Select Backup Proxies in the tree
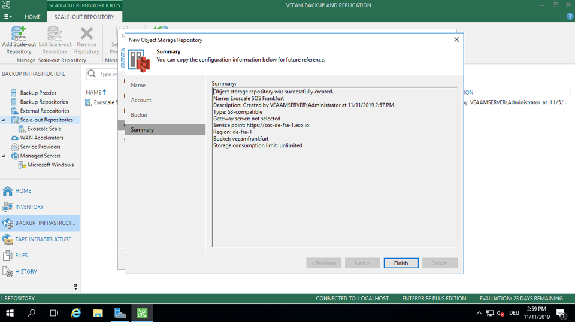The image size is (575, 322). (x=38, y=93)
